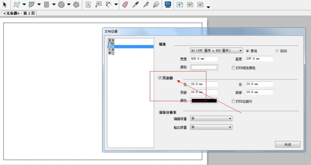Click the 关闭 button
This screenshot has width=311, height=165.
[x=288, y=144]
